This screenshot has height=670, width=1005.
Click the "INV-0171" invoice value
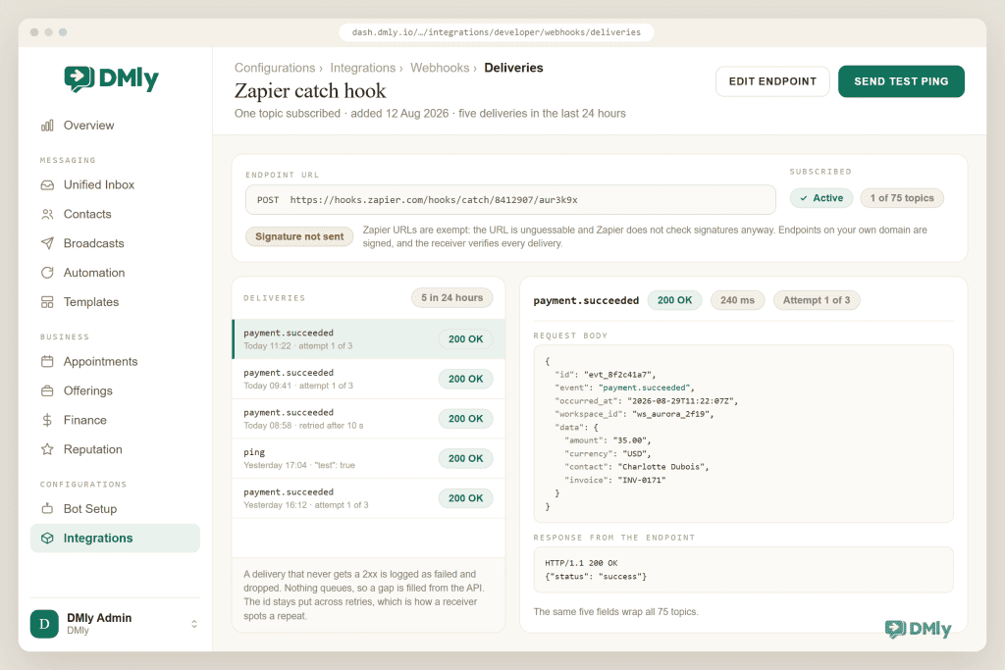pyautogui.click(x=642, y=481)
